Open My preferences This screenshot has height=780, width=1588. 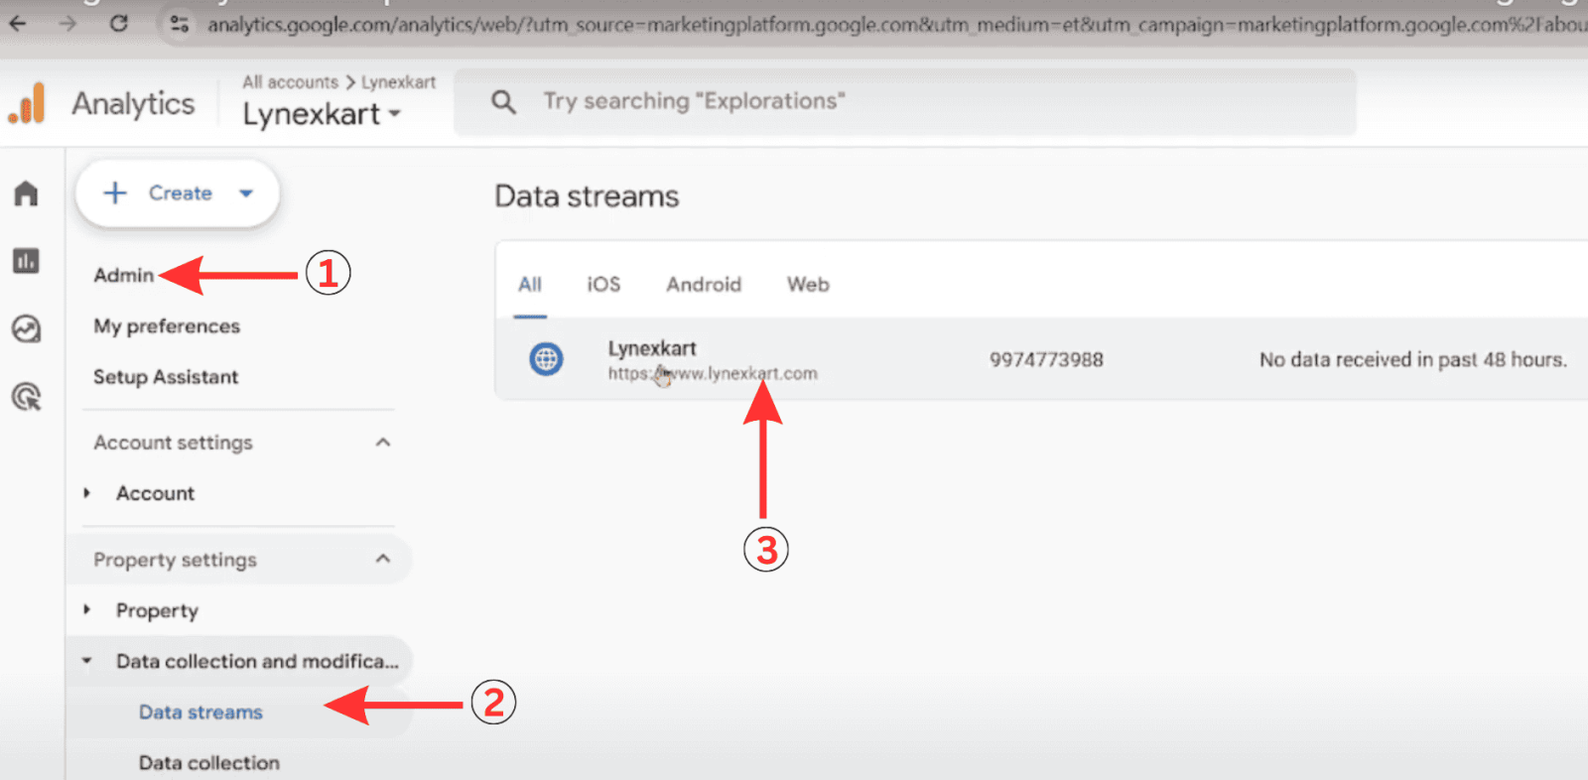click(167, 326)
